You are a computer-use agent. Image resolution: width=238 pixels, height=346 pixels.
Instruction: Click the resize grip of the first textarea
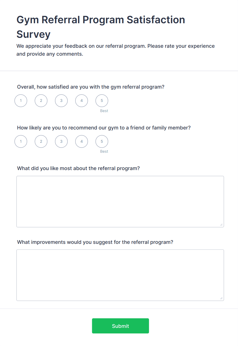pyautogui.click(x=221, y=224)
